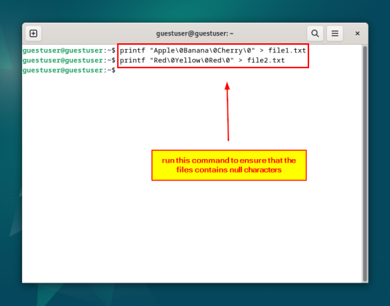
Task: Close the terminal window
Action: coord(357,33)
